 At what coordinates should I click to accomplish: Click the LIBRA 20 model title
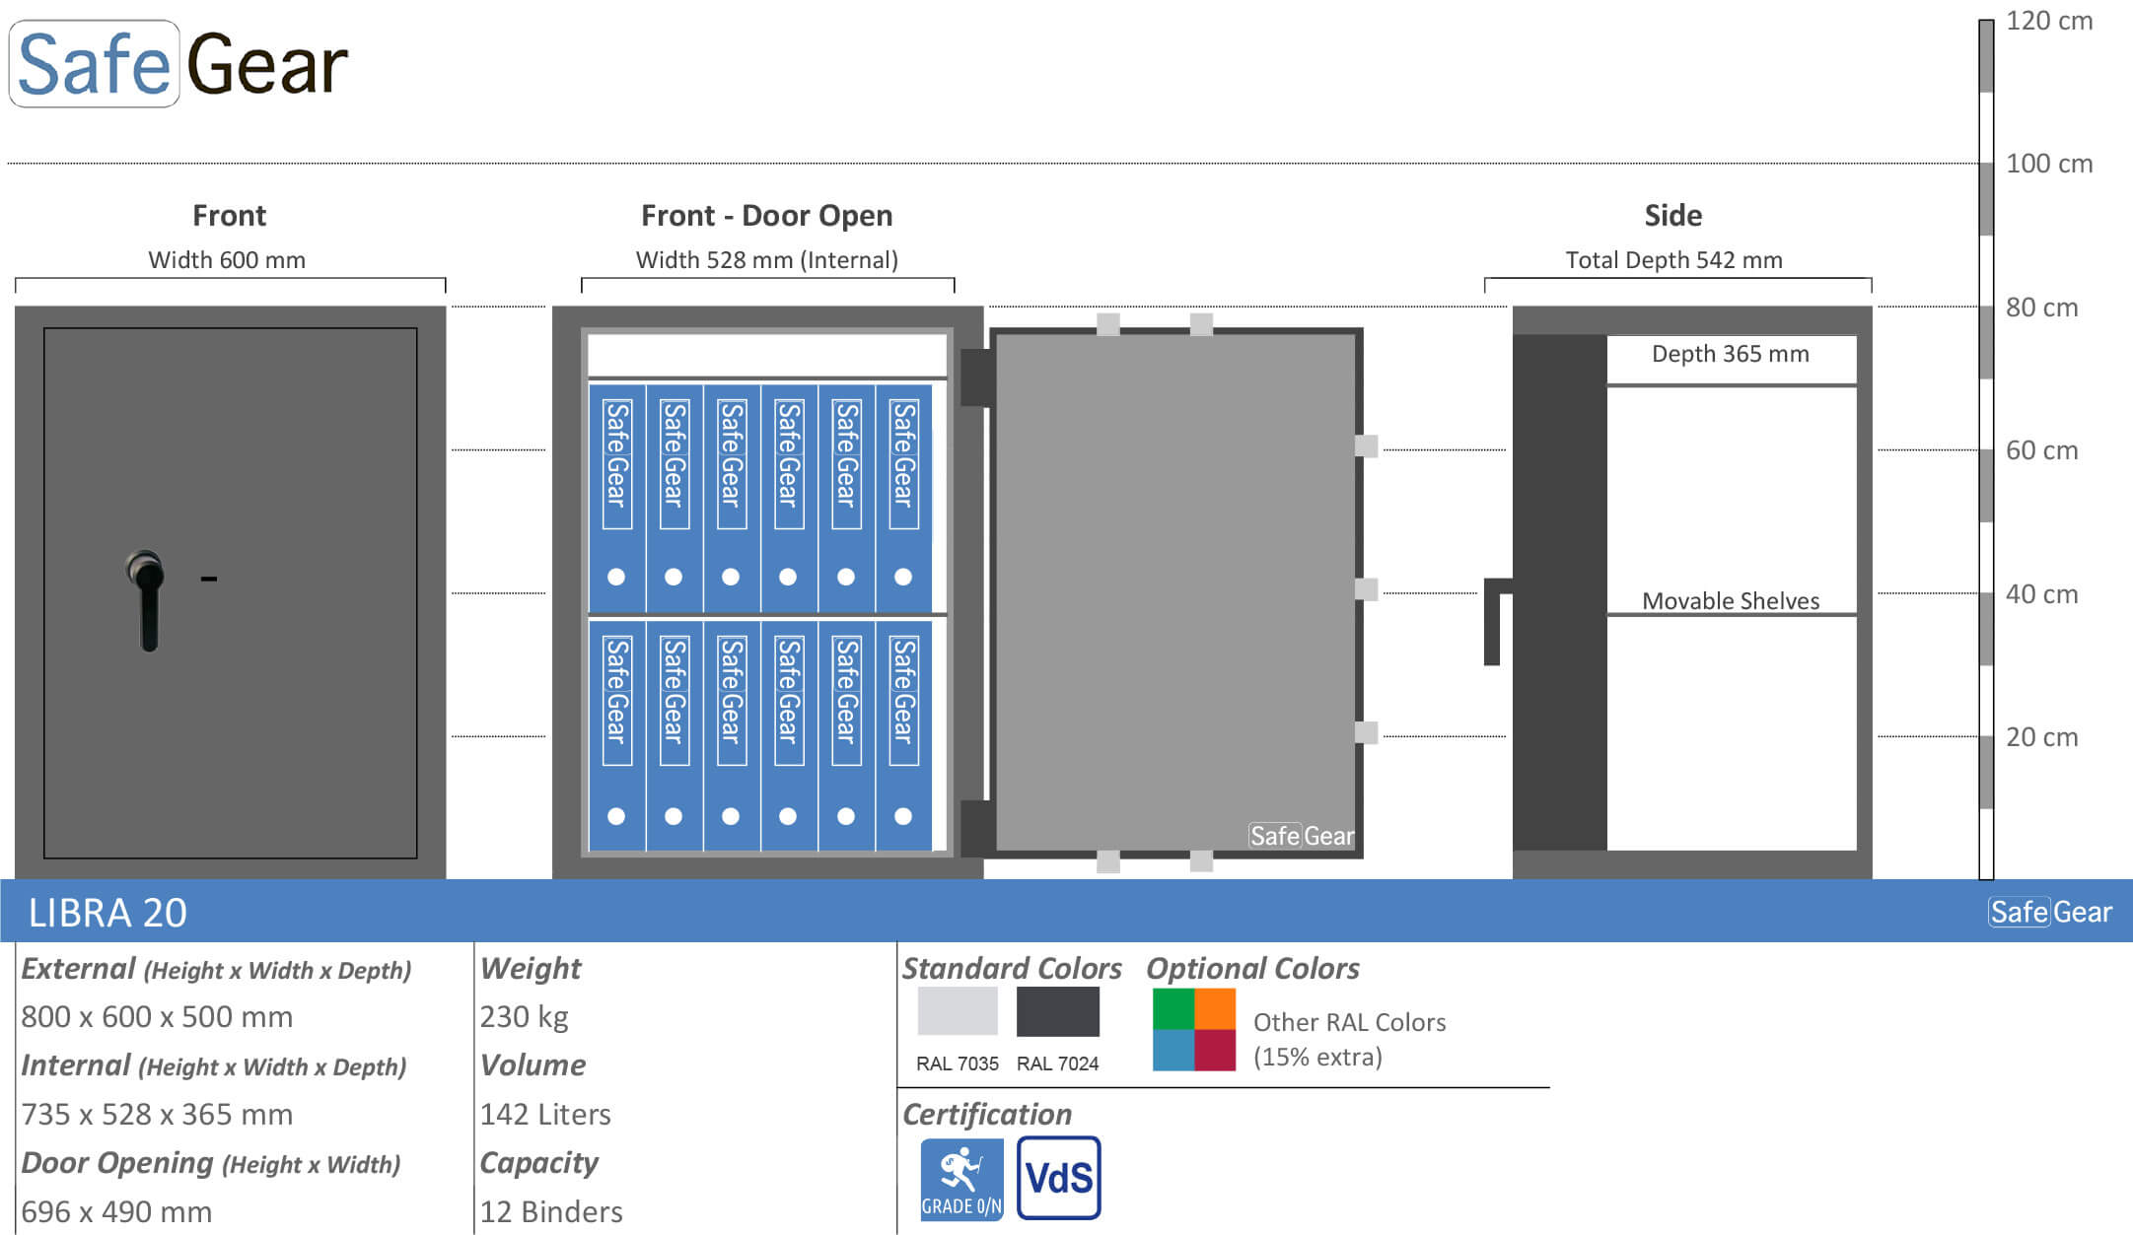click(x=107, y=913)
